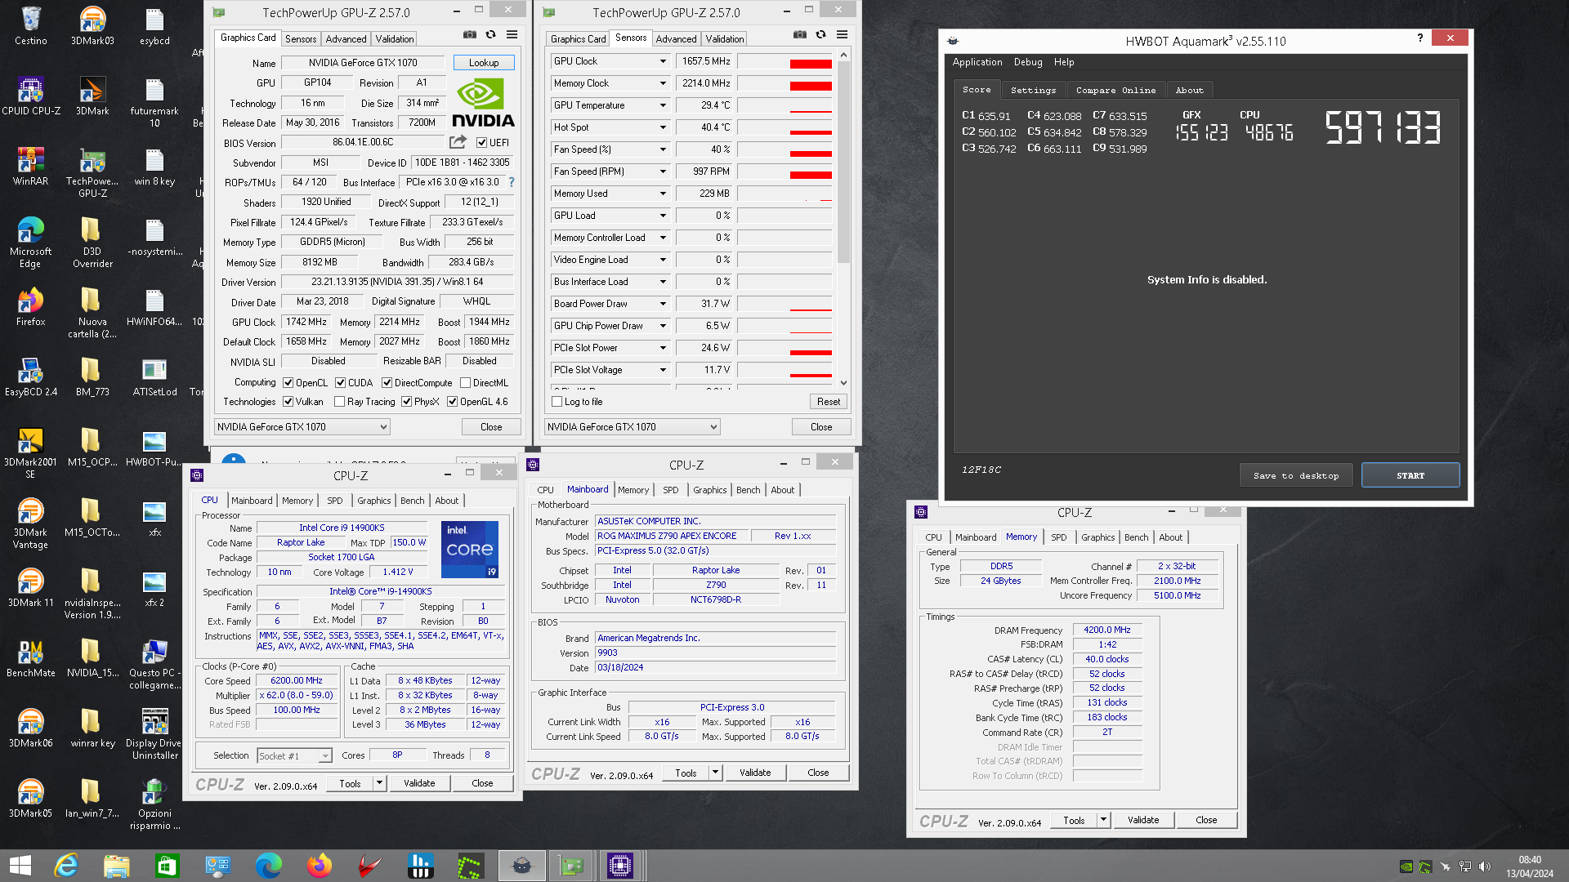Open the Compare Online tab in Aquamark
Screen dimensions: 1569x882
(x=1115, y=91)
